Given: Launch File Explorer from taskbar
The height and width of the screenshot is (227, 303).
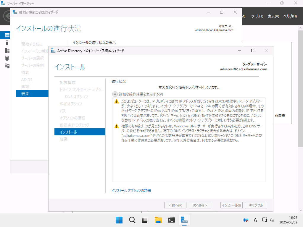Looking at the screenshot, I should (x=158, y=220).
